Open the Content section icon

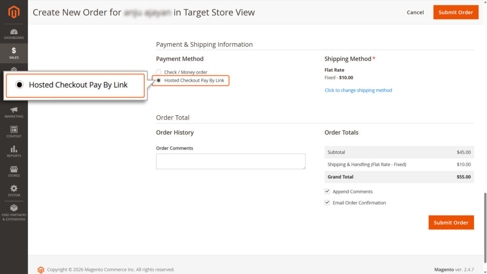tap(14, 131)
